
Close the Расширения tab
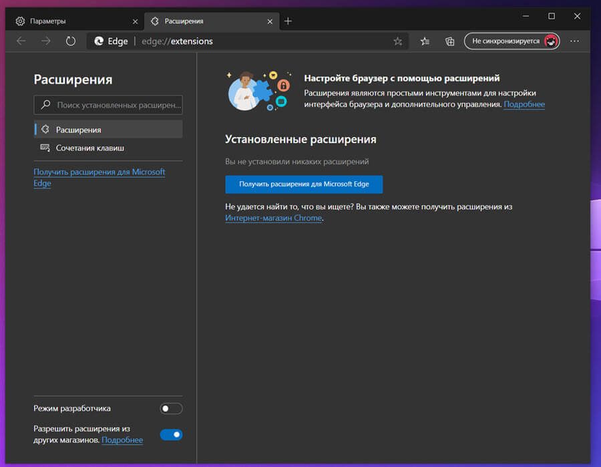tap(270, 21)
